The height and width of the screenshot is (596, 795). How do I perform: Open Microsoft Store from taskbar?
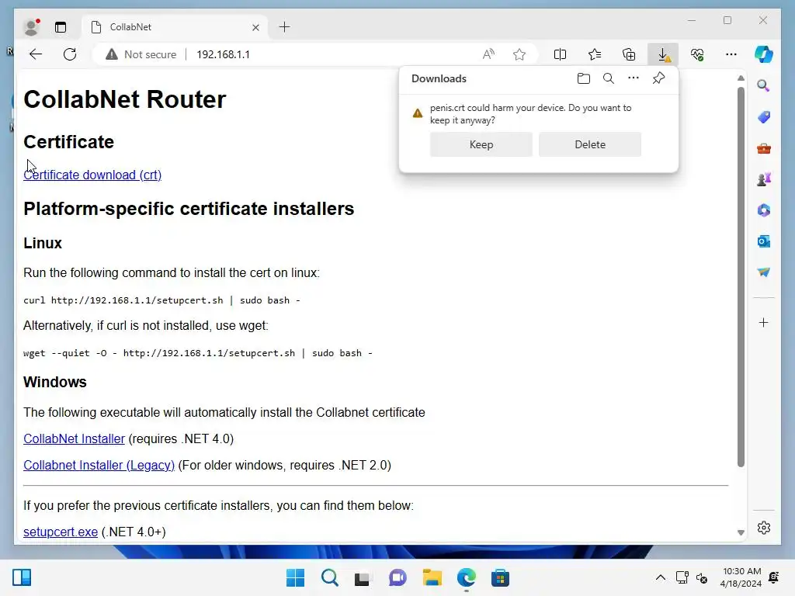[500, 577]
